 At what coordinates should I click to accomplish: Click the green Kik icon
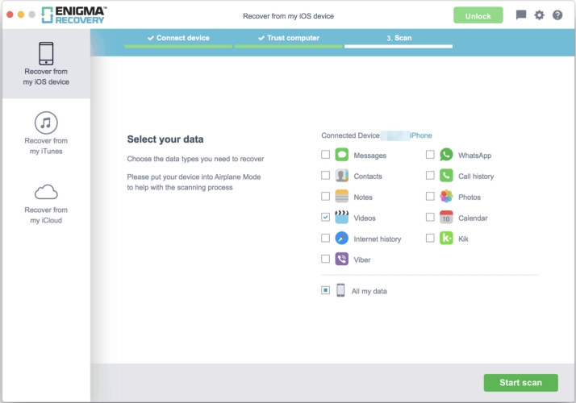pos(446,239)
